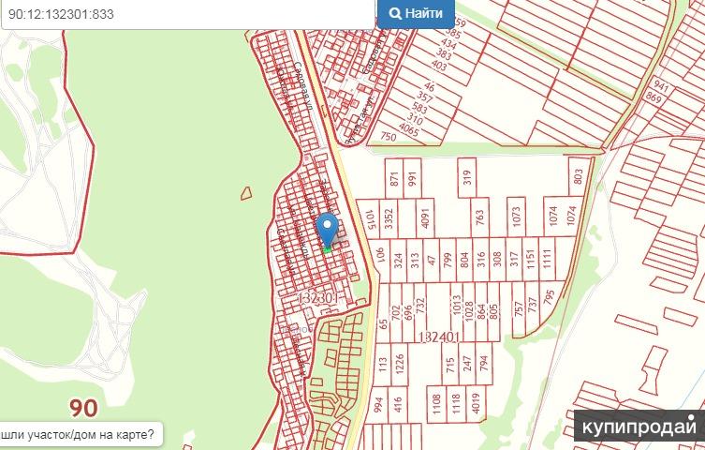
Task: Click the magnifier icon in Найти button
Action: pos(395,13)
